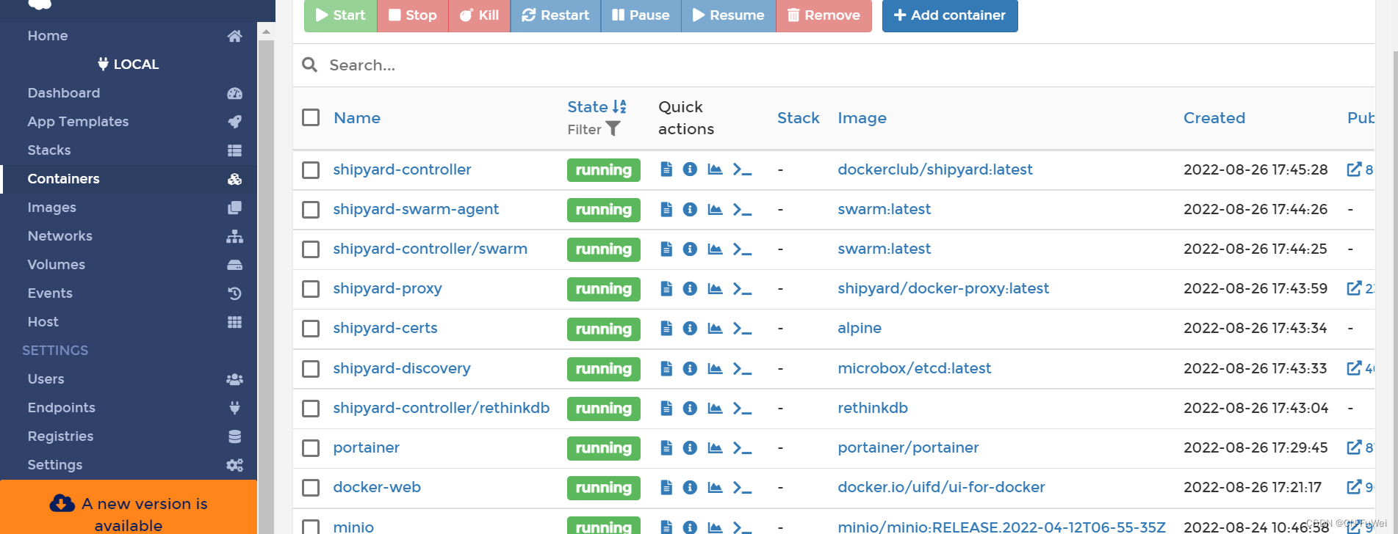Image resolution: width=1398 pixels, height=534 pixels.
Task: Open the Volumes sidebar menu
Action: pos(129,265)
